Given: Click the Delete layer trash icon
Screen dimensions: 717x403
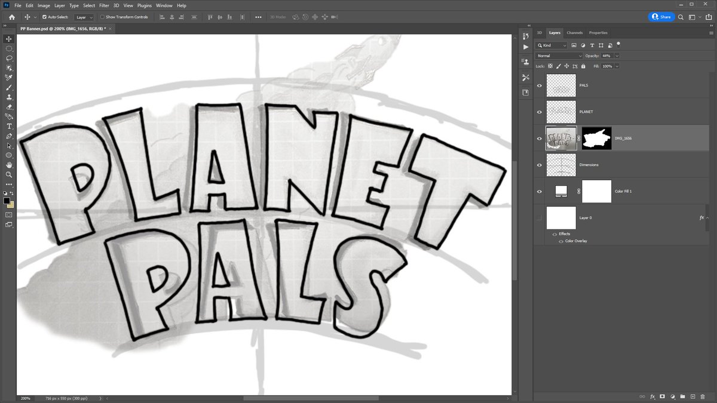Looking at the screenshot, I should click(x=701, y=396).
